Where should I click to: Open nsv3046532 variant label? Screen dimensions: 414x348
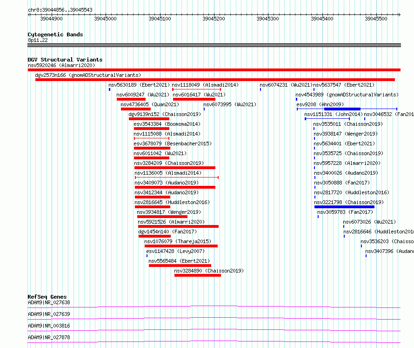point(389,114)
